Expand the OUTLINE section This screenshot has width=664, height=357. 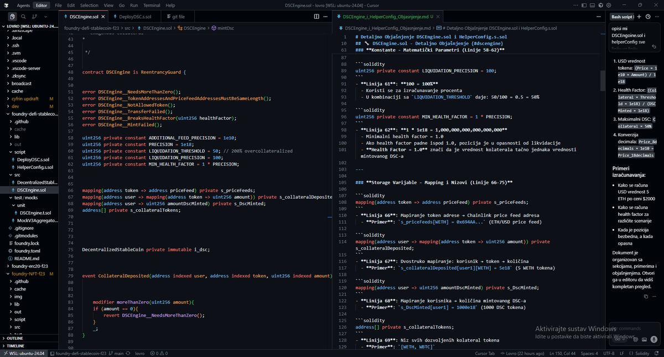(29, 338)
